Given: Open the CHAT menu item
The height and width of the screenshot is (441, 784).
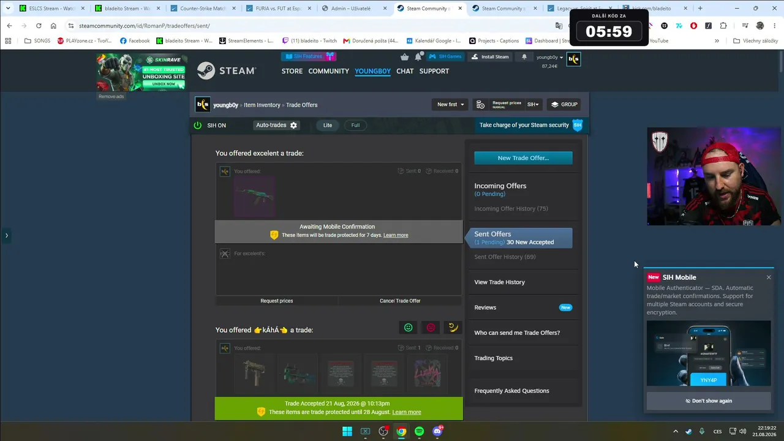Looking at the screenshot, I should (405, 71).
